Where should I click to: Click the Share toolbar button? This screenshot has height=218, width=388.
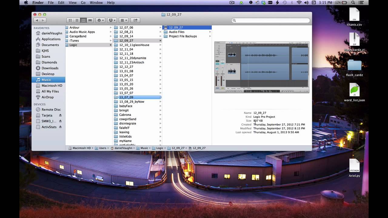point(135,20)
